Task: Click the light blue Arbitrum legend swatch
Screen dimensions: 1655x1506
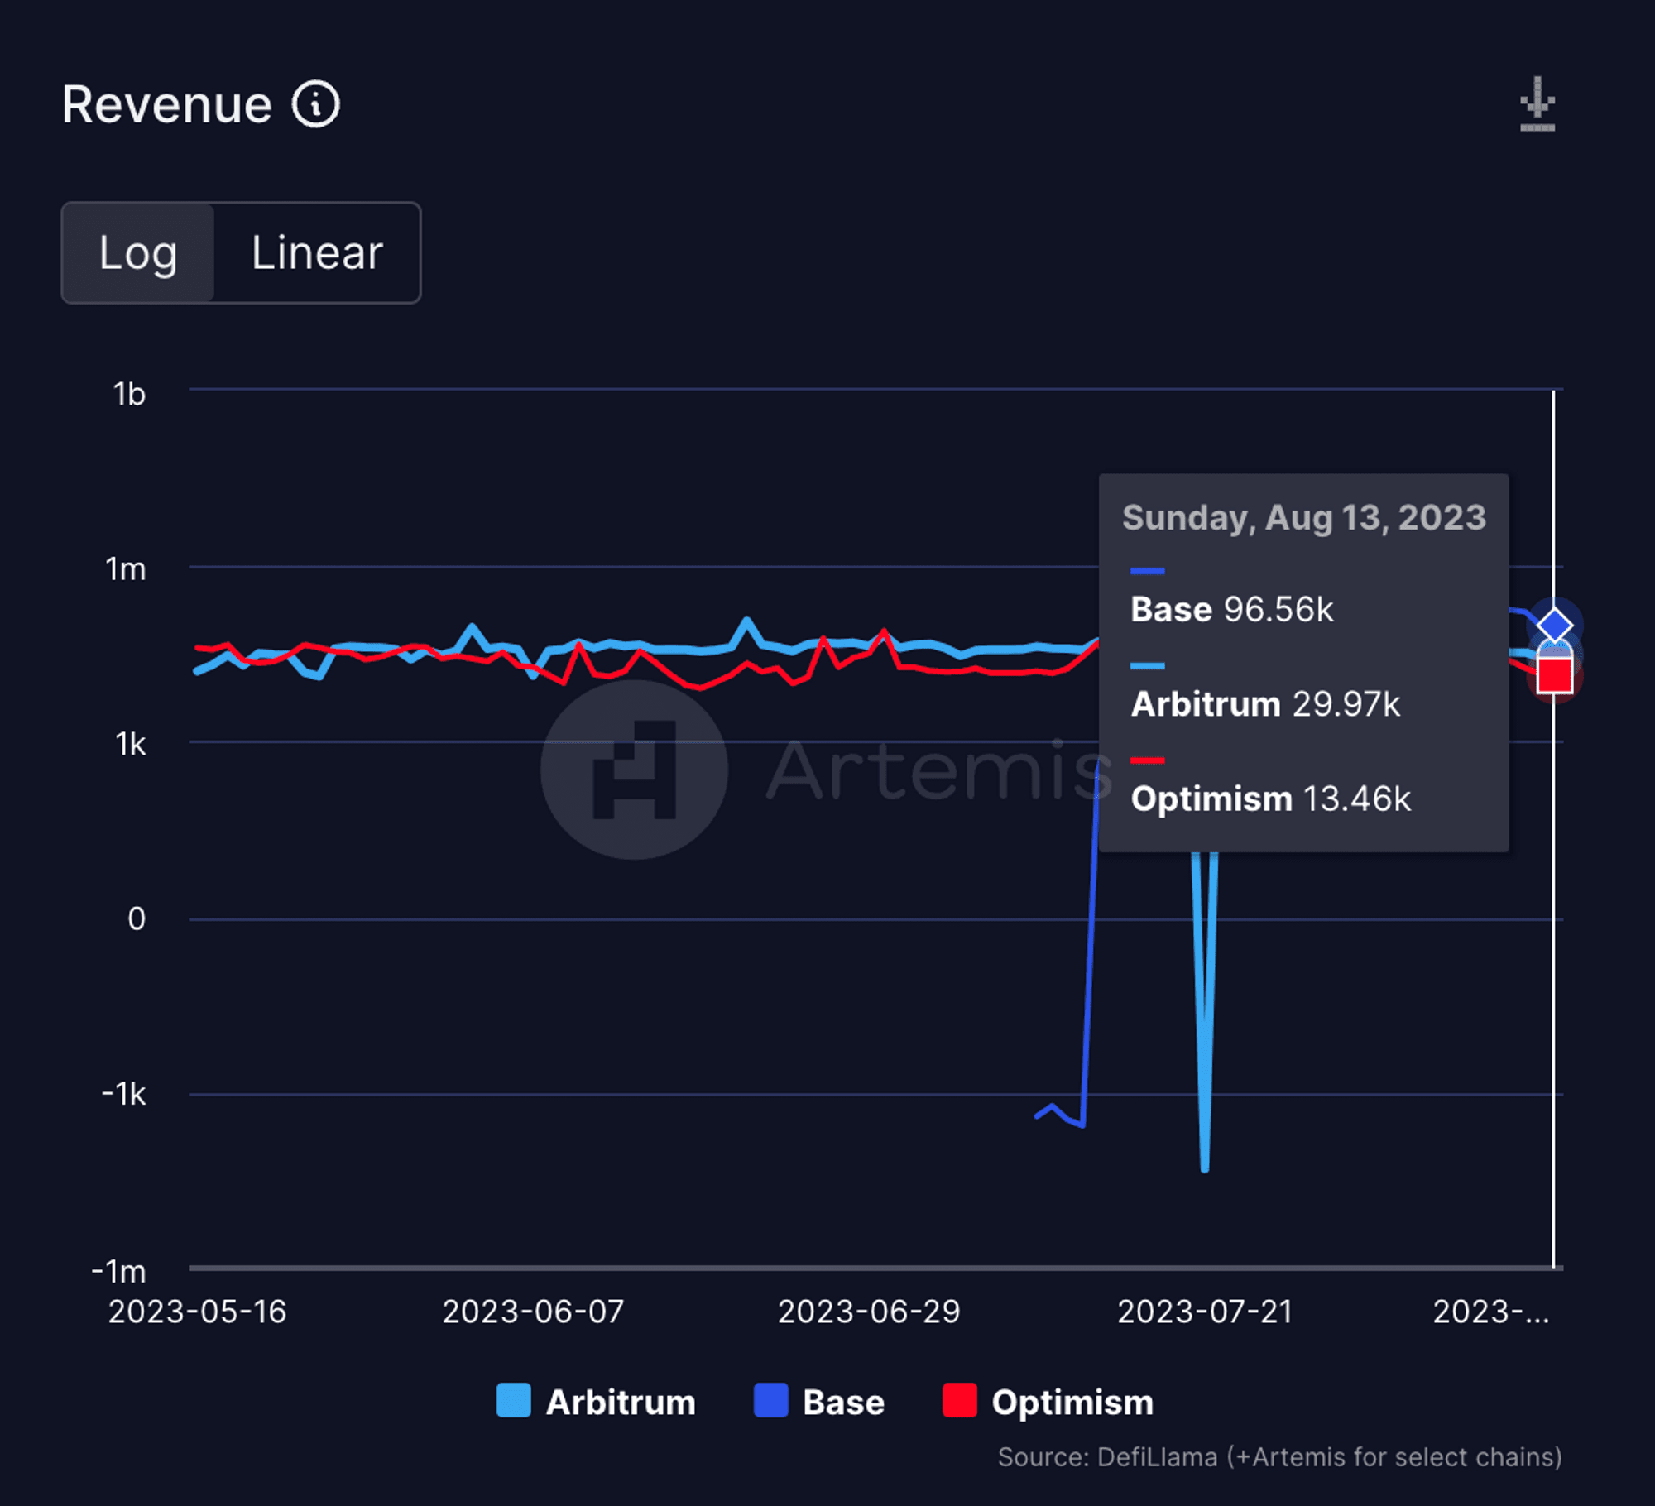Action: click(x=513, y=1400)
